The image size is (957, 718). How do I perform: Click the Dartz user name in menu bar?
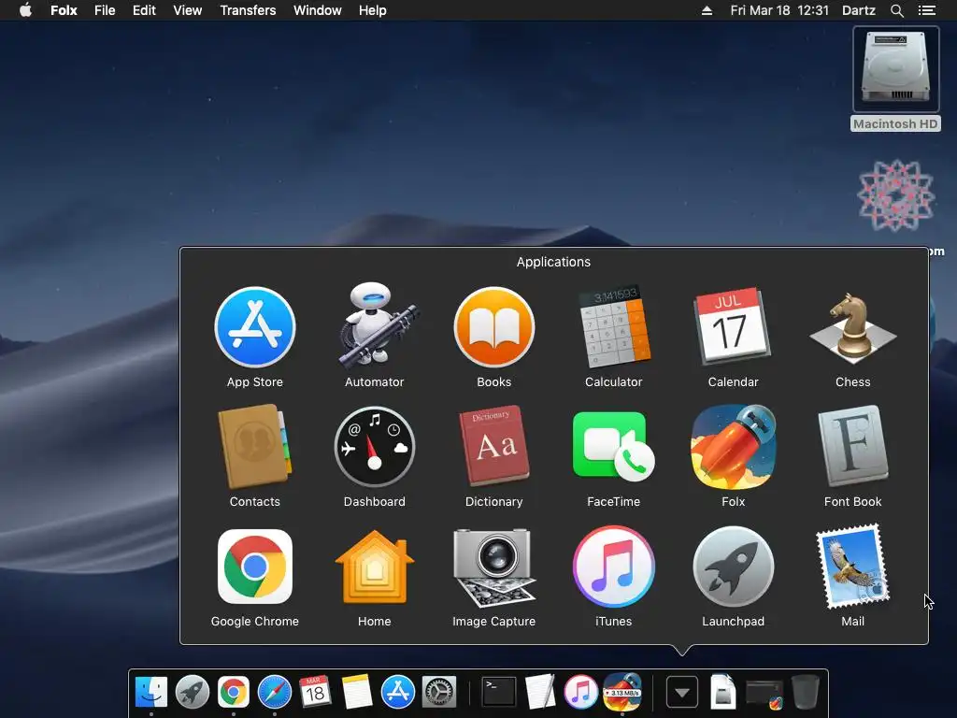(859, 10)
